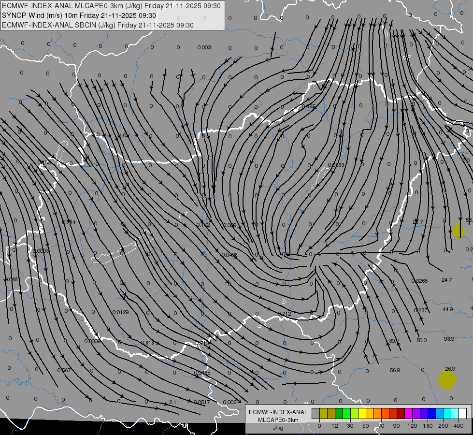Click the MLCAPE0-3km title line at top

tap(111, 6)
